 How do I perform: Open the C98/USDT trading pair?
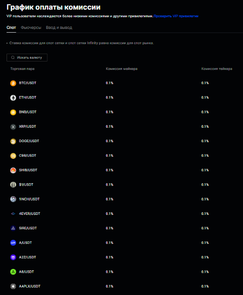[28, 156]
